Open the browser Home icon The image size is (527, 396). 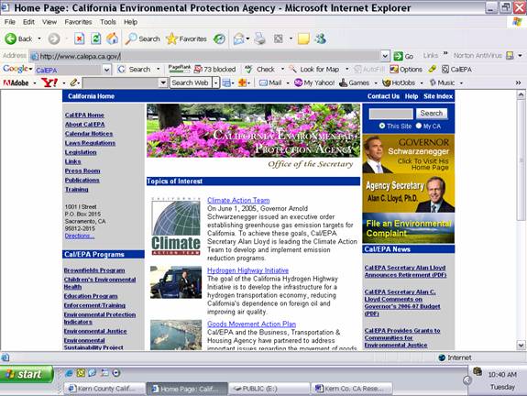click(x=112, y=39)
